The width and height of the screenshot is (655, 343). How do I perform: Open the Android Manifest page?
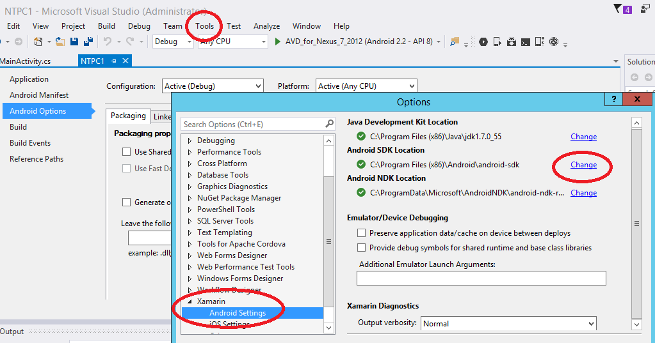[x=39, y=95]
